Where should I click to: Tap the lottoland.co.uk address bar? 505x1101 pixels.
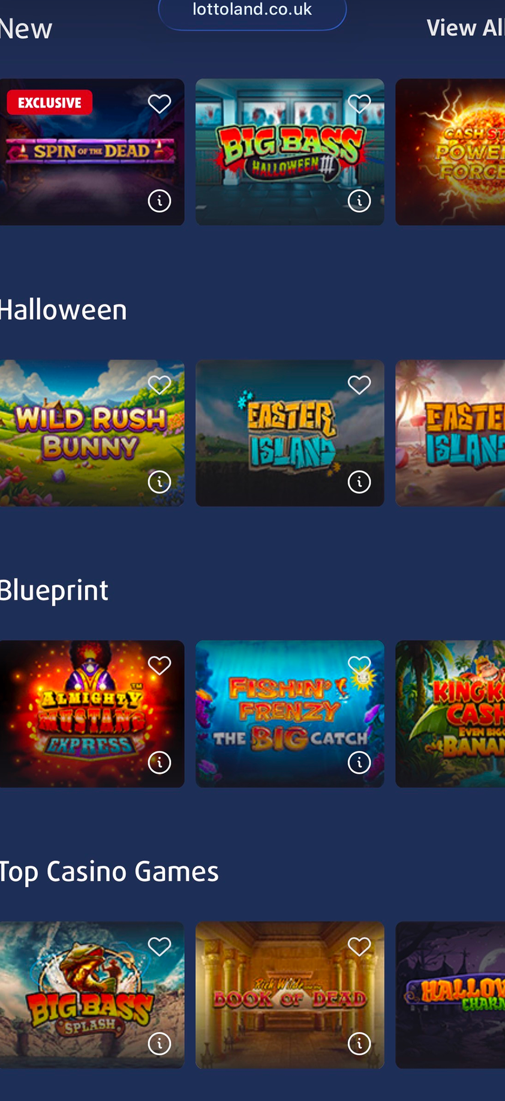[252, 11]
